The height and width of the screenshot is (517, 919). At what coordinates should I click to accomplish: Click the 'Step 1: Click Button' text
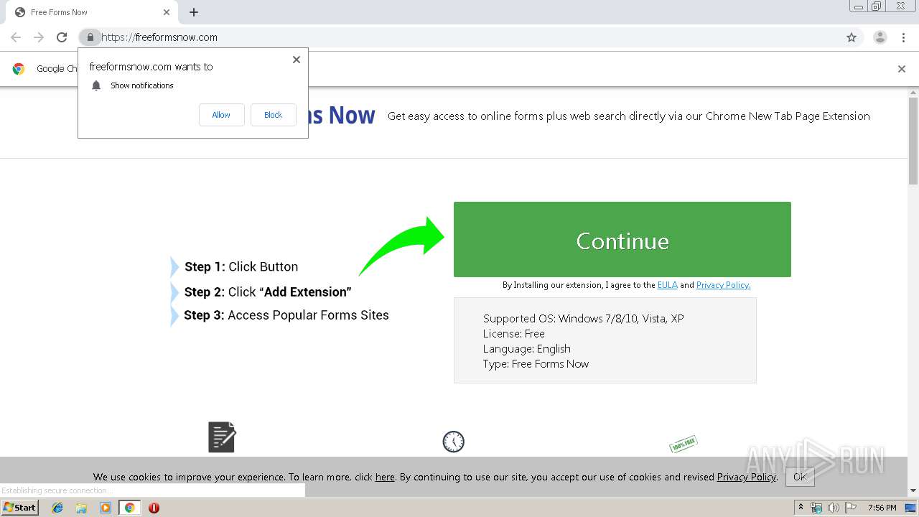(x=241, y=266)
